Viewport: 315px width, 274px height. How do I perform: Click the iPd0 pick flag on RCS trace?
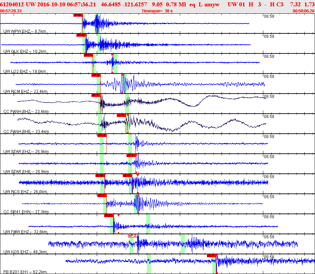(x=100, y=175)
